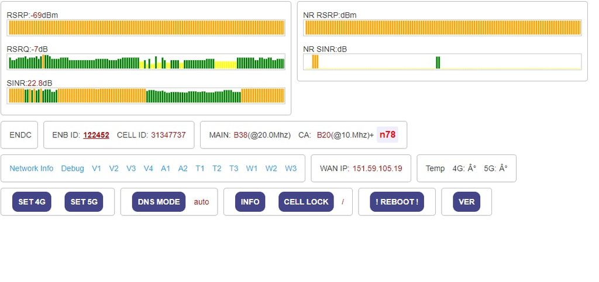This screenshot has height=282, width=599.
Task: Click the ! REBOOT ! button
Action: 397,202
